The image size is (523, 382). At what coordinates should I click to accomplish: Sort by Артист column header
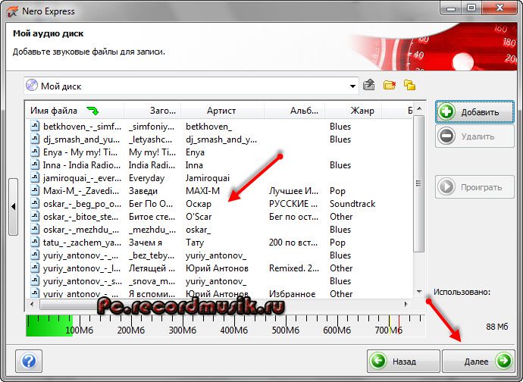click(x=222, y=111)
